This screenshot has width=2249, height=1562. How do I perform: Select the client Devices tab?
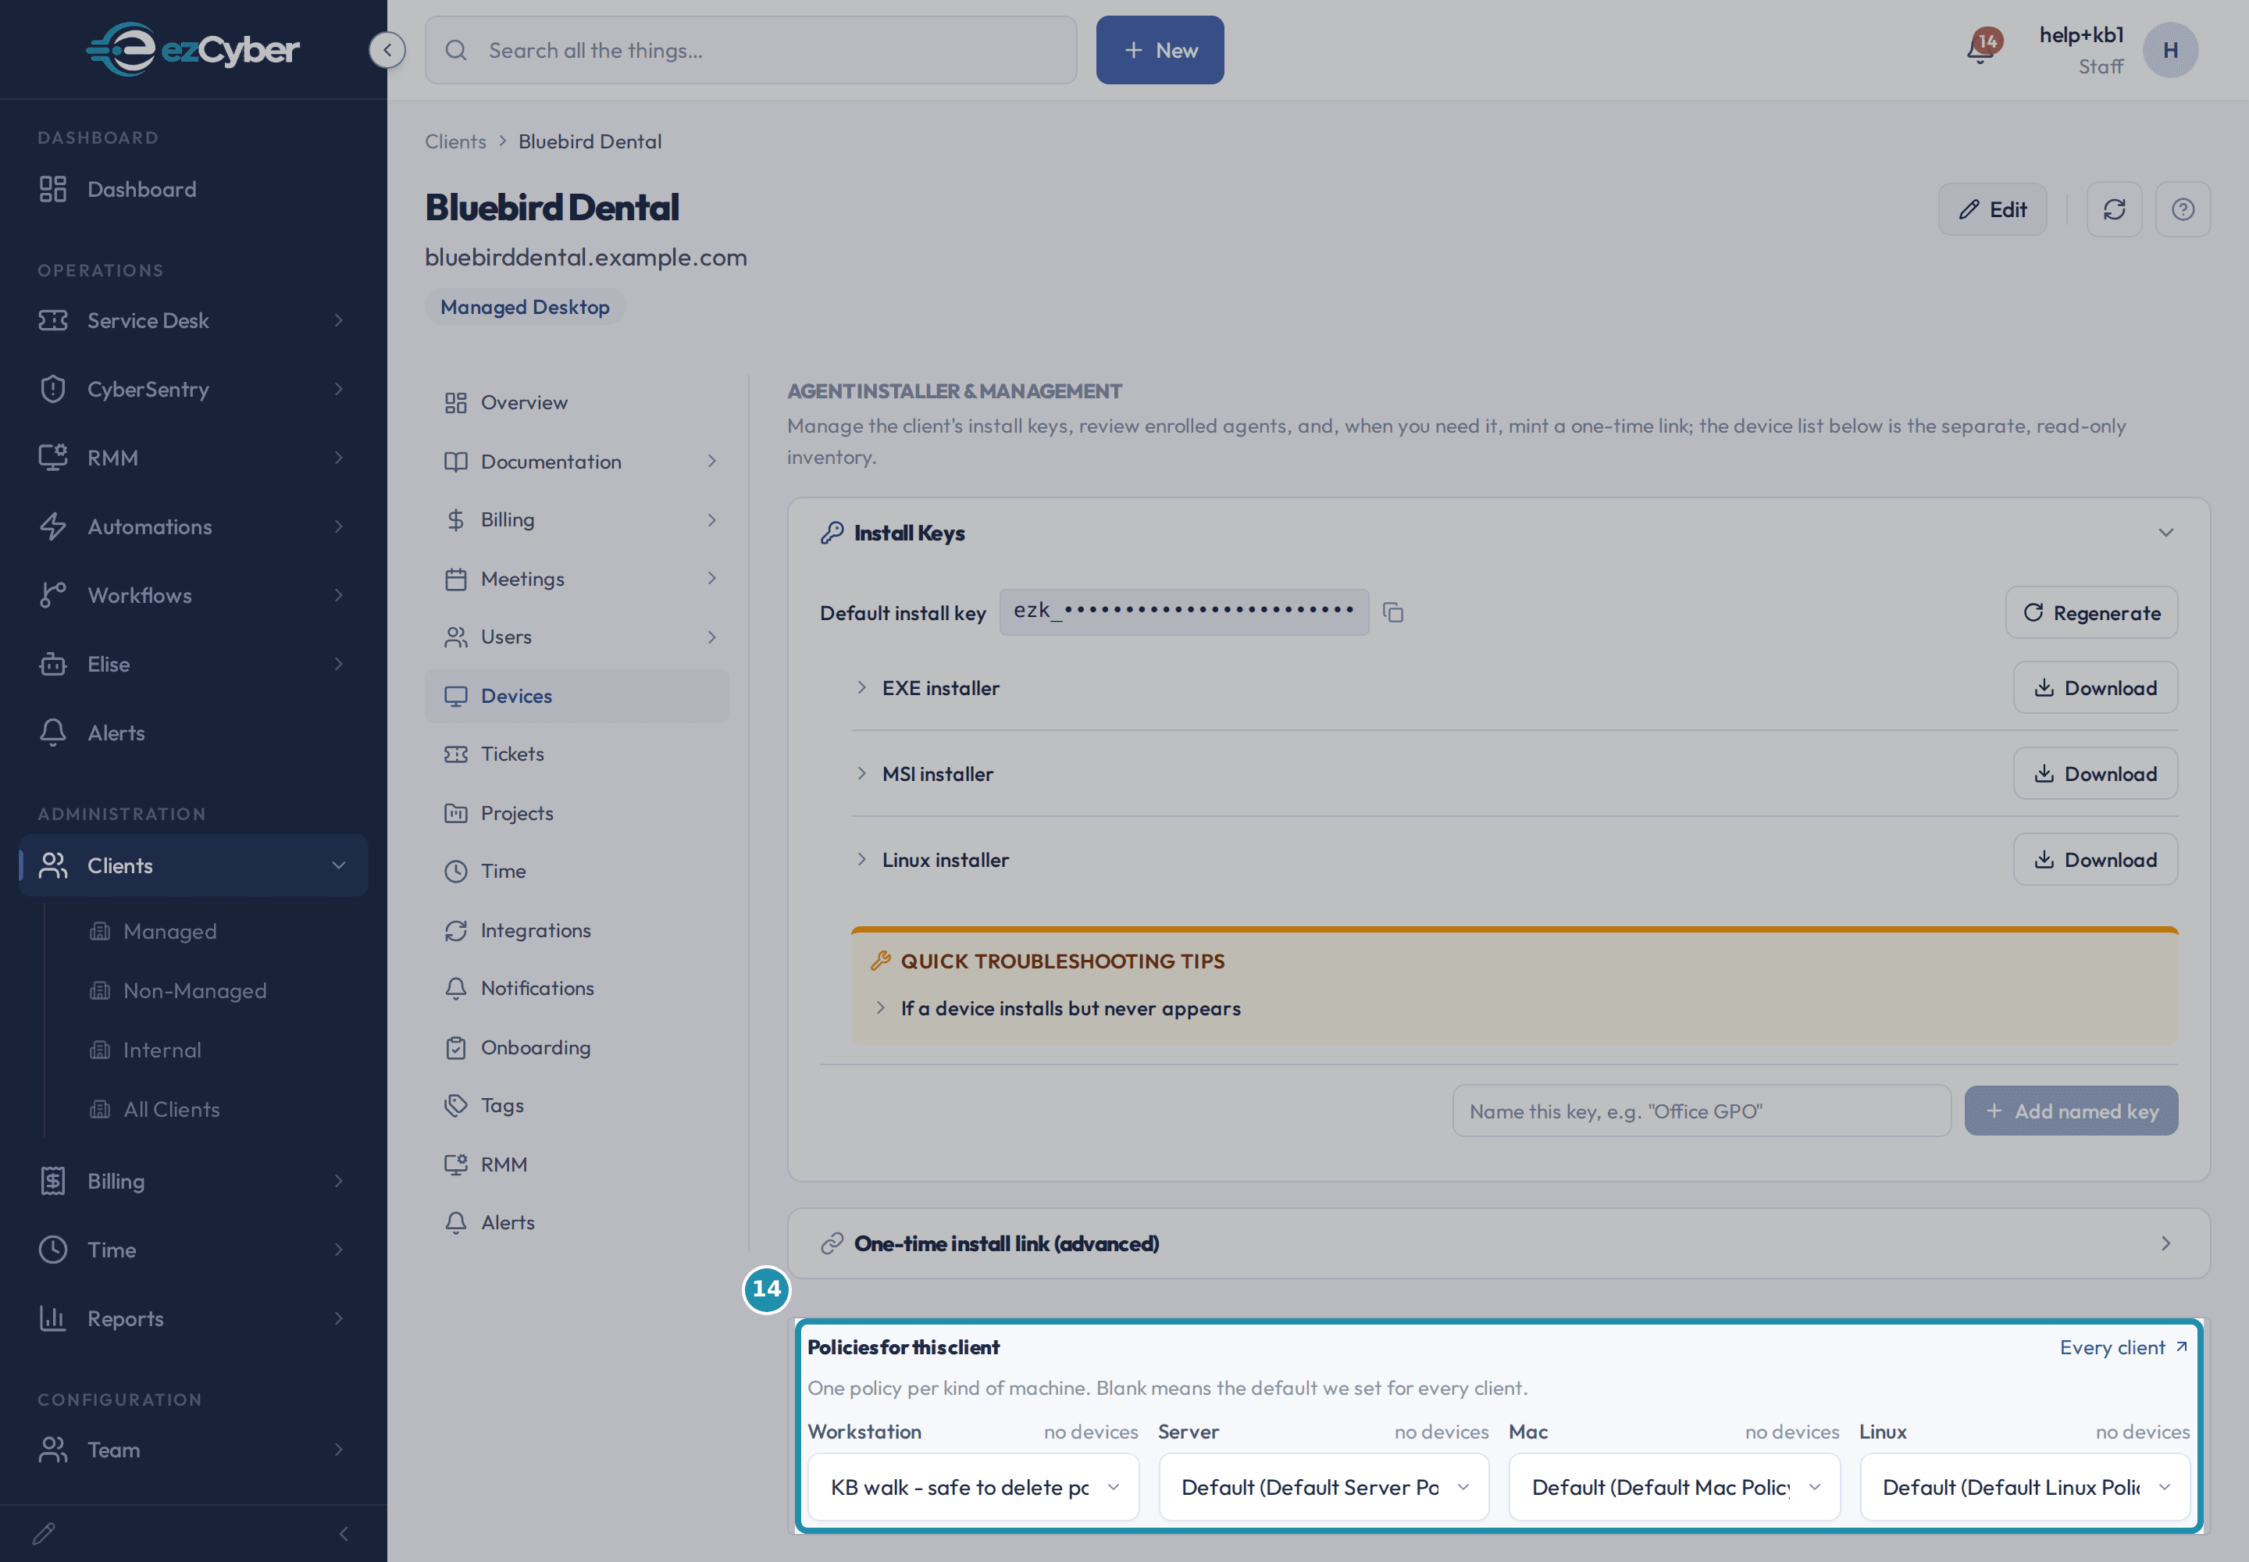(x=576, y=696)
